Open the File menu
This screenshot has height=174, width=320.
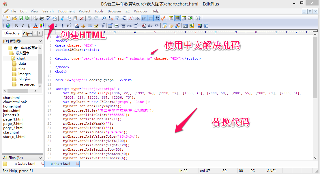click(13, 11)
